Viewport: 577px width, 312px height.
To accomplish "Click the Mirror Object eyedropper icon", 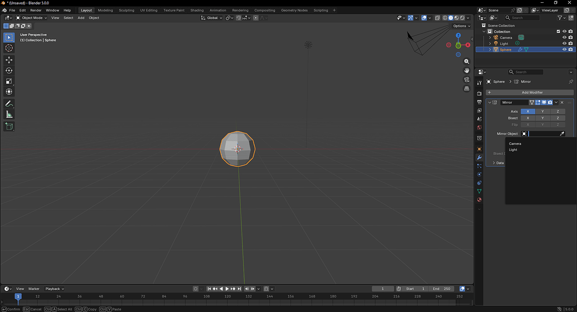I will point(562,134).
